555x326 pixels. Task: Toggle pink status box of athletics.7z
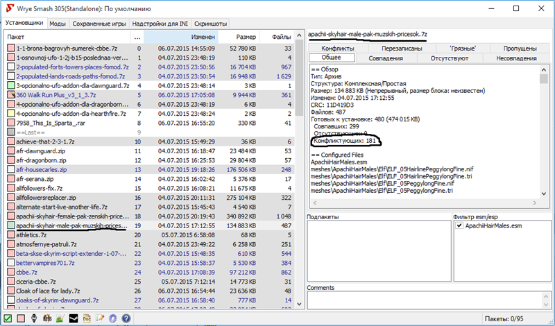coord(11,234)
